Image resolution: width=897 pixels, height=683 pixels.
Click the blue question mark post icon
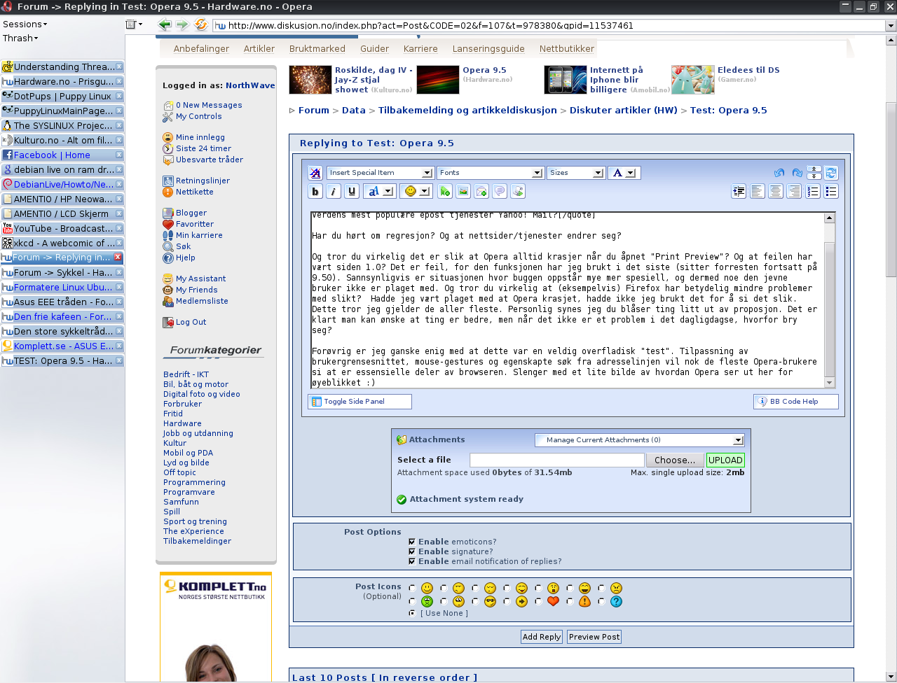point(616,601)
